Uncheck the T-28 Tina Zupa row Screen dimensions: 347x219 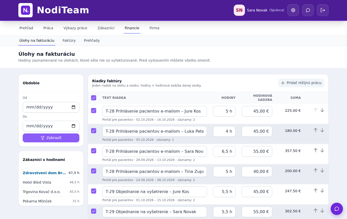tap(94, 171)
